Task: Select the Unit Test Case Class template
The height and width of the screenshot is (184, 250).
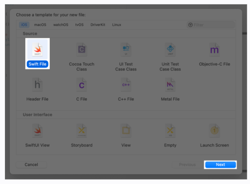Action: (170, 57)
